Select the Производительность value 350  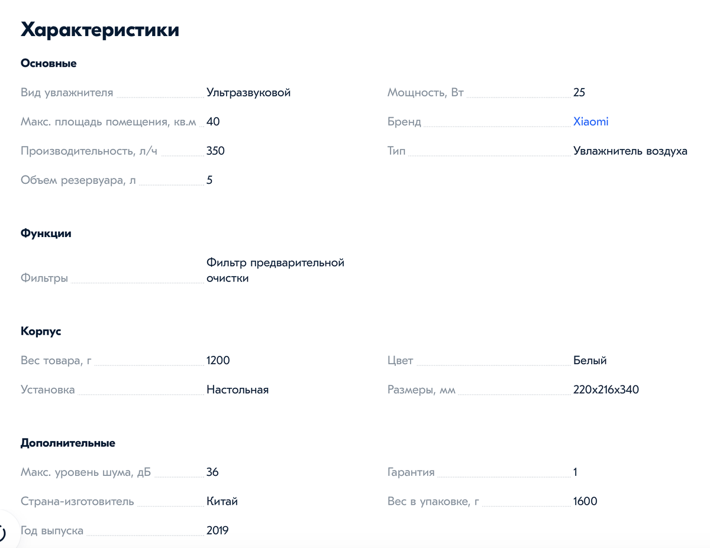click(x=215, y=151)
